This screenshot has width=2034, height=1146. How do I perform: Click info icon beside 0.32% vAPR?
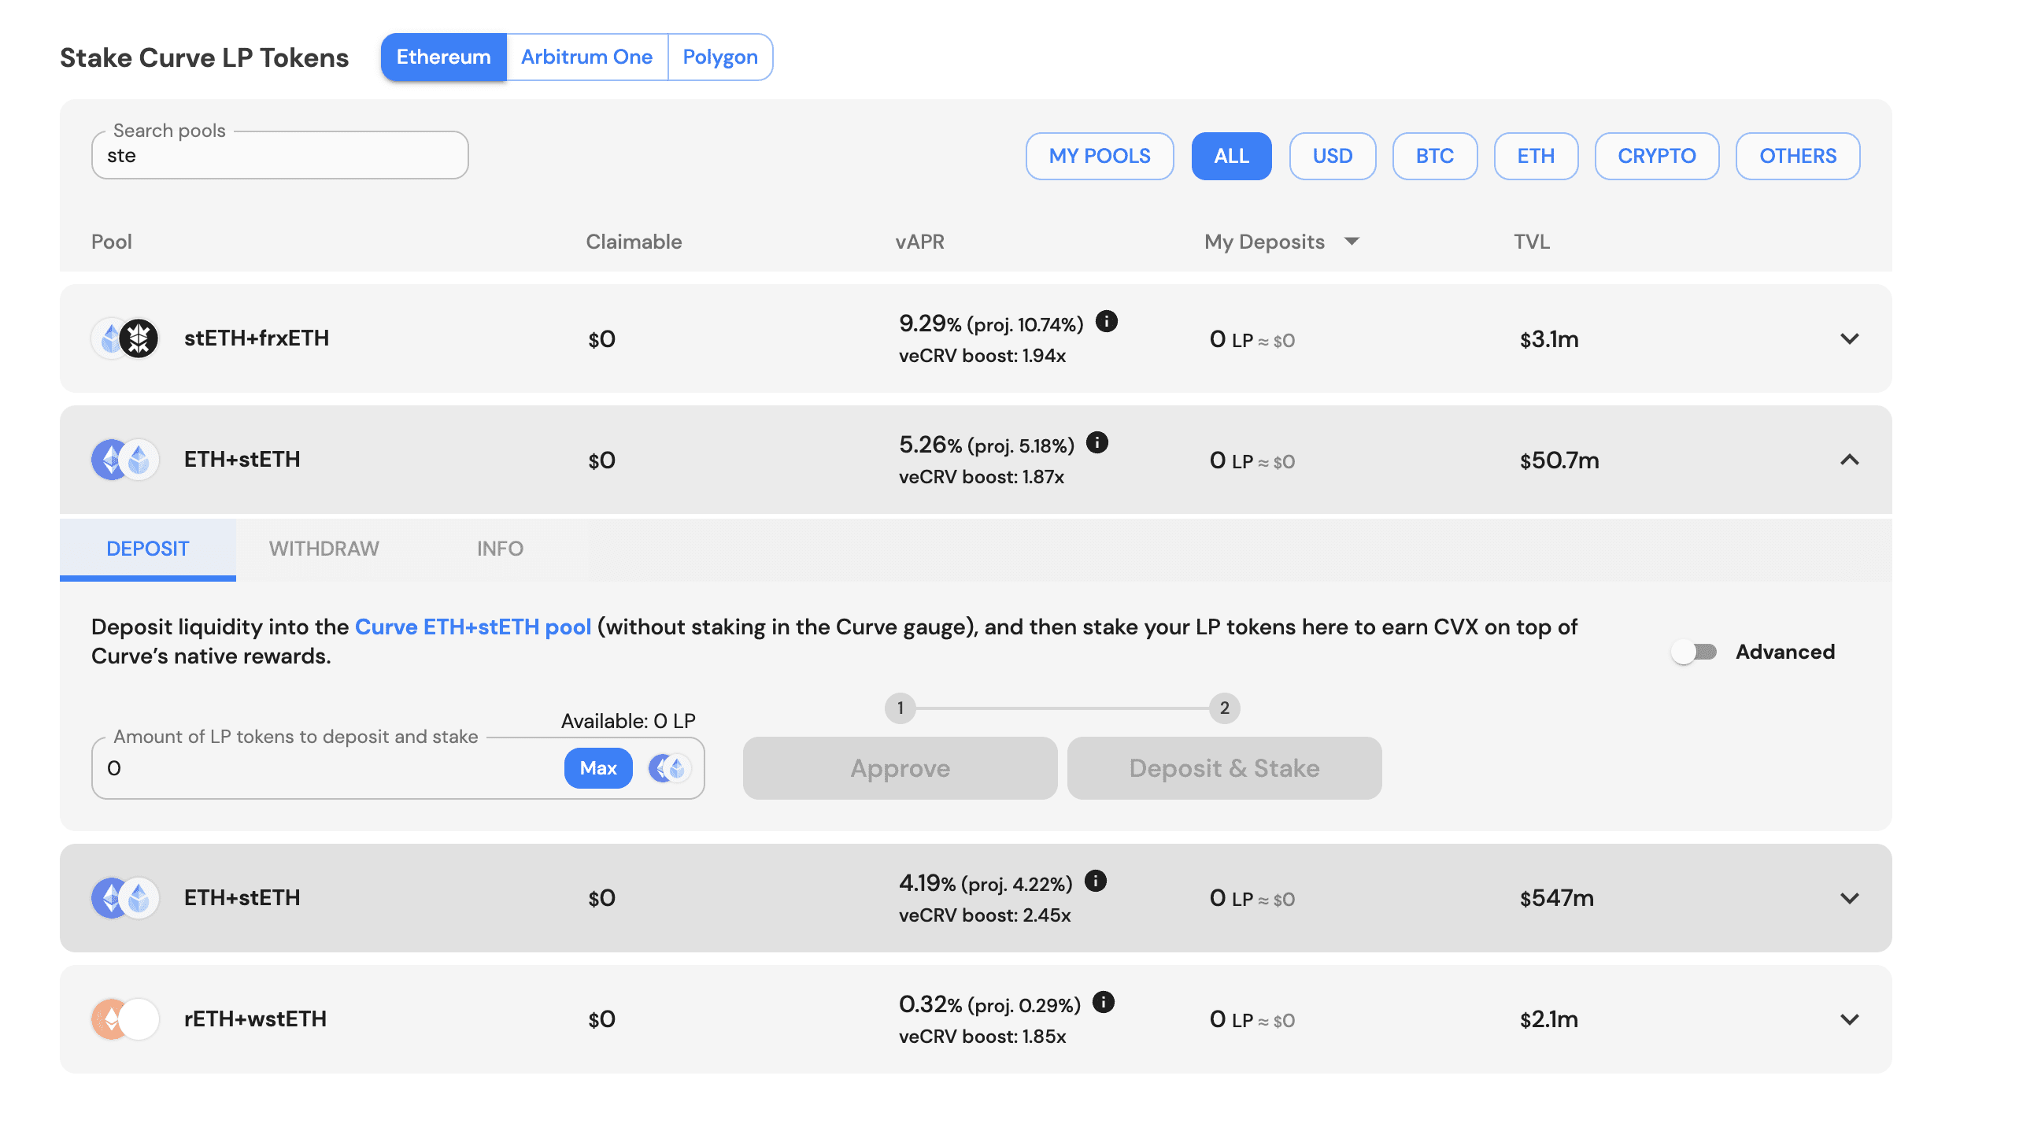(1103, 1002)
